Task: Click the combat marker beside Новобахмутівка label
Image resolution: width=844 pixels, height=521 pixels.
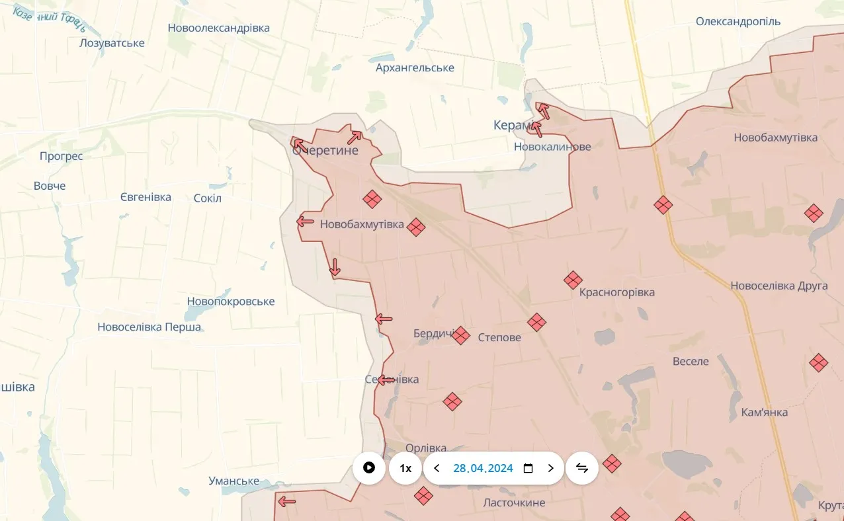Action: [416, 227]
